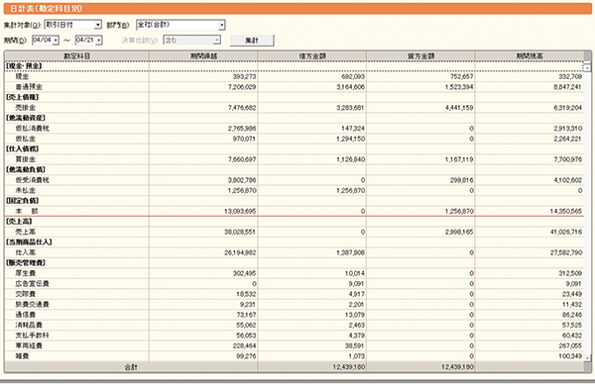This screenshot has width=595, height=384.
Task: Select the [販売管理費] group row
Action: pos(294,262)
